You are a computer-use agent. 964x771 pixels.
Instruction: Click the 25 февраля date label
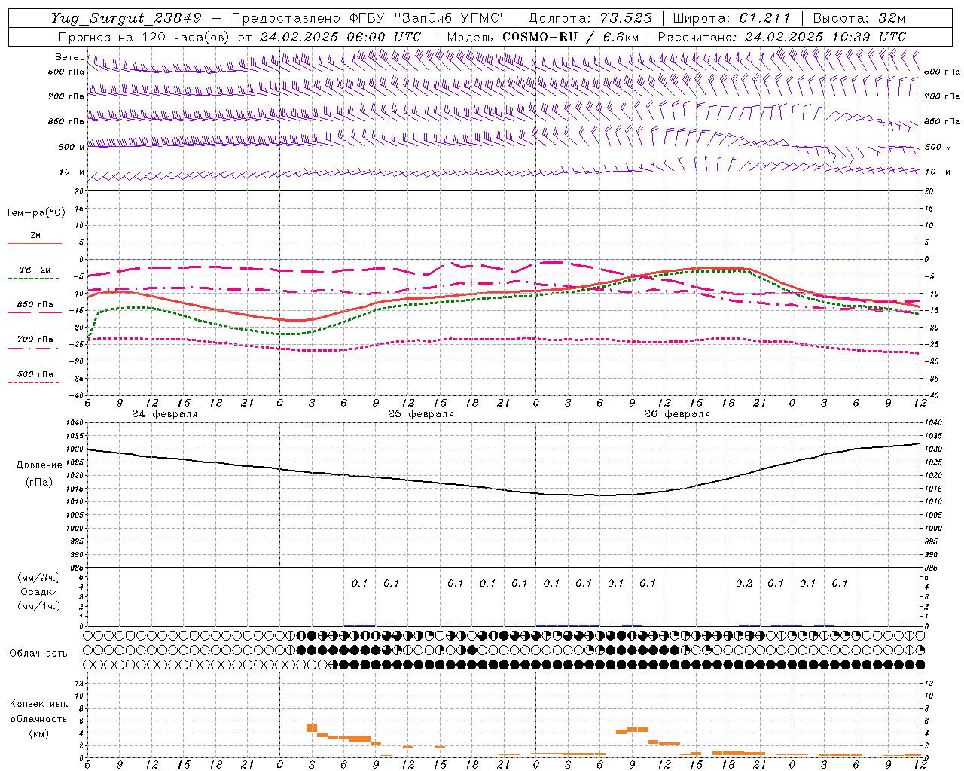tap(421, 414)
